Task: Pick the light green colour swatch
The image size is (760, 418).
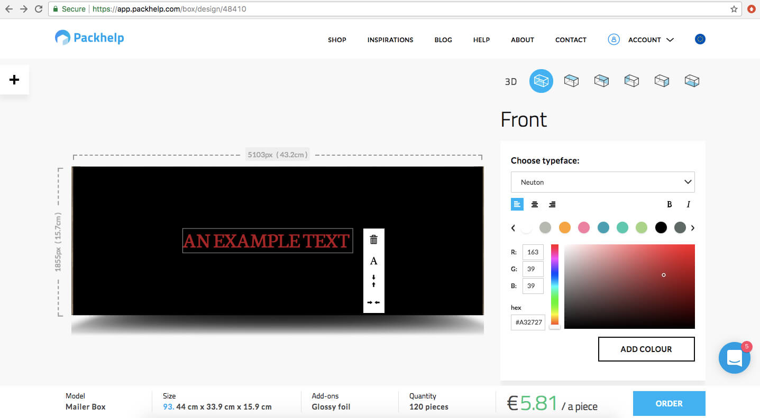Action: pos(642,227)
